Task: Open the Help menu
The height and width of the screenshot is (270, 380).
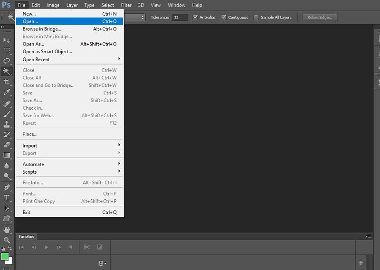Action: pyautogui.click(x=197, y=5)
